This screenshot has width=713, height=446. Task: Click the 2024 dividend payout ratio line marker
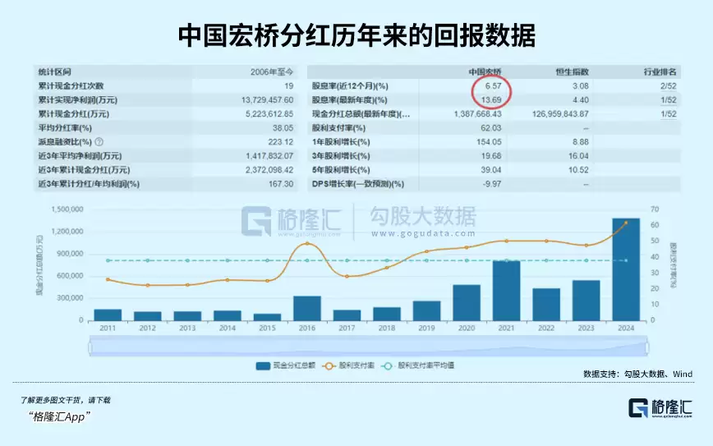(x=626, y=223)
